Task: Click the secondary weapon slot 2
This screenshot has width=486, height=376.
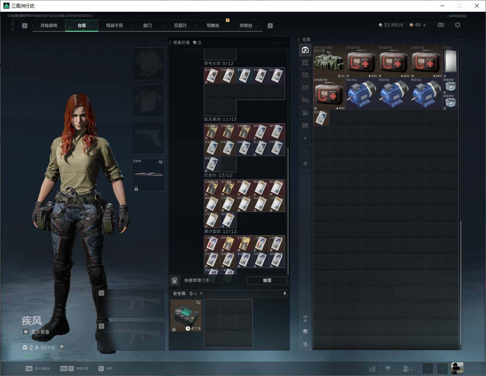Action: (131, 336)
